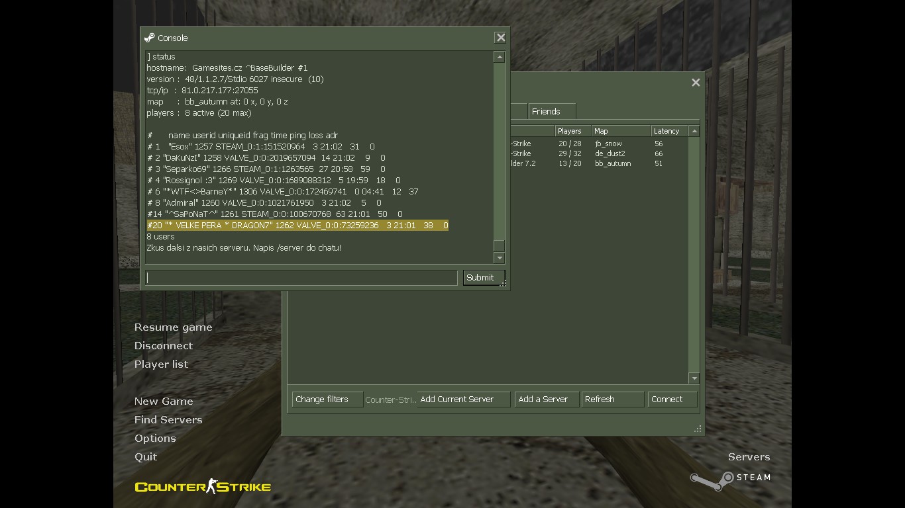This screenshot has height=508, width=905.
Task: Open the Player list
Action: [161, 364]
